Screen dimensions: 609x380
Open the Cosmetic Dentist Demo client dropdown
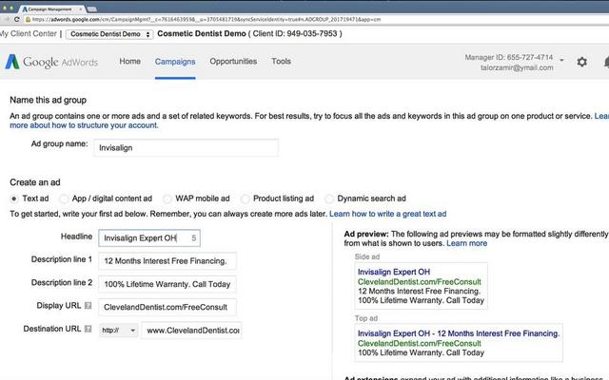109,34
